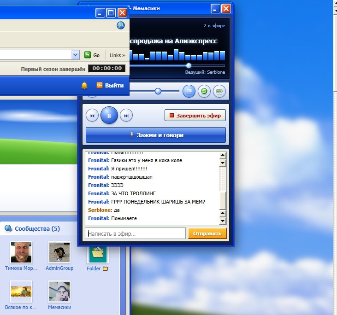
Task: Open the address bar dropdown arrow
Action: pos(76,55)
